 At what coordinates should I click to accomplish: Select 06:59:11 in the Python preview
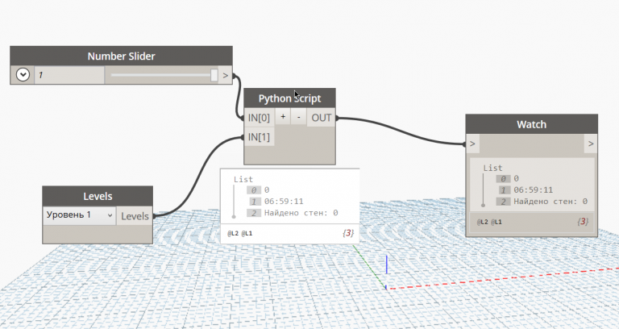[284, 202]
